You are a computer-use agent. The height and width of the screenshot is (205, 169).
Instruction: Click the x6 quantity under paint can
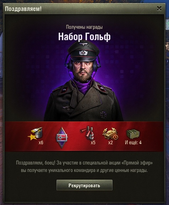(x=41, y=142)
